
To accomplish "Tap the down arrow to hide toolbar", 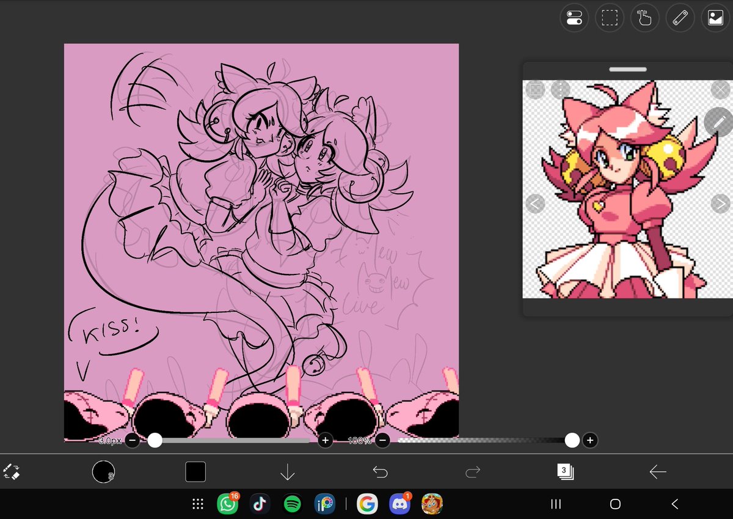I will point(287,472).
